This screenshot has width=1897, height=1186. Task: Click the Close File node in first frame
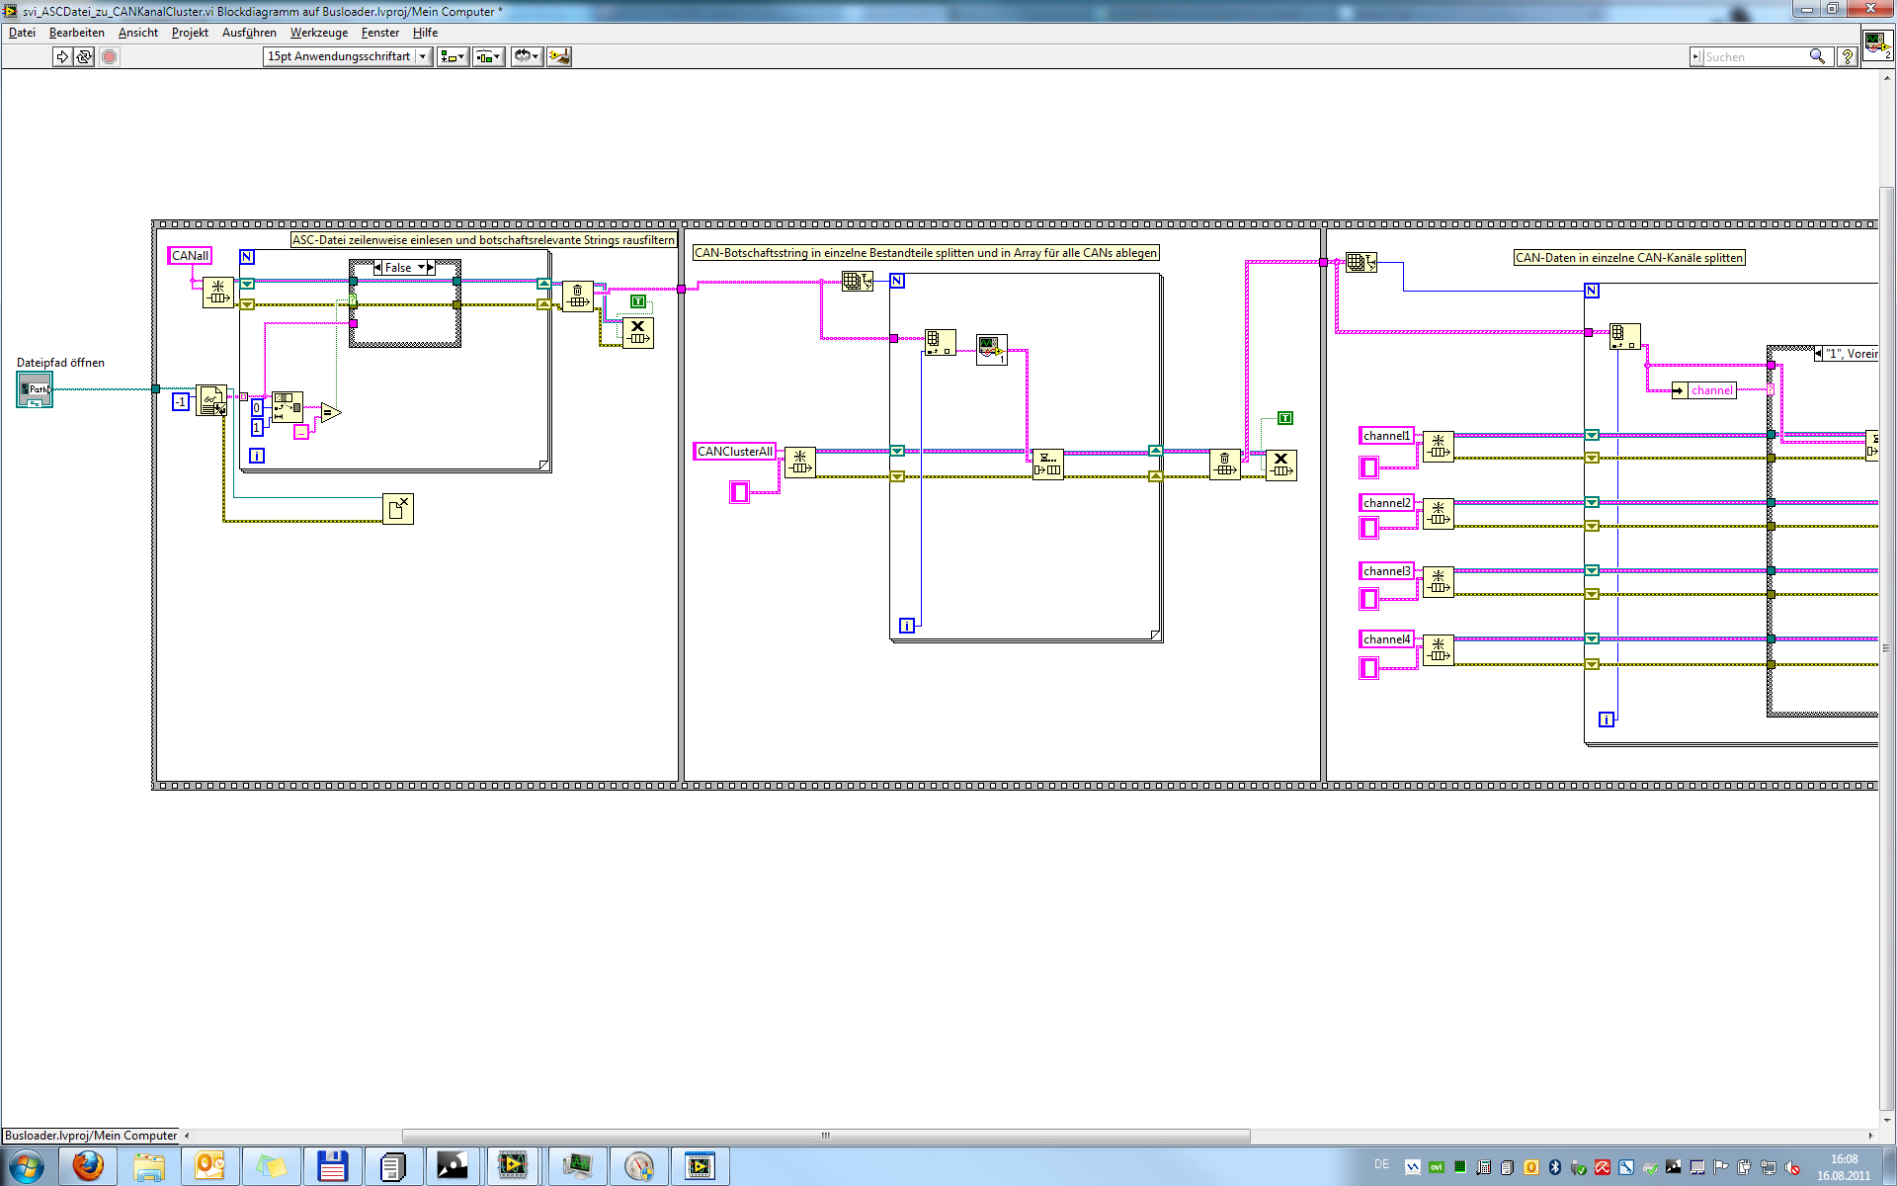pyautogui.click(x=398, y=509)
